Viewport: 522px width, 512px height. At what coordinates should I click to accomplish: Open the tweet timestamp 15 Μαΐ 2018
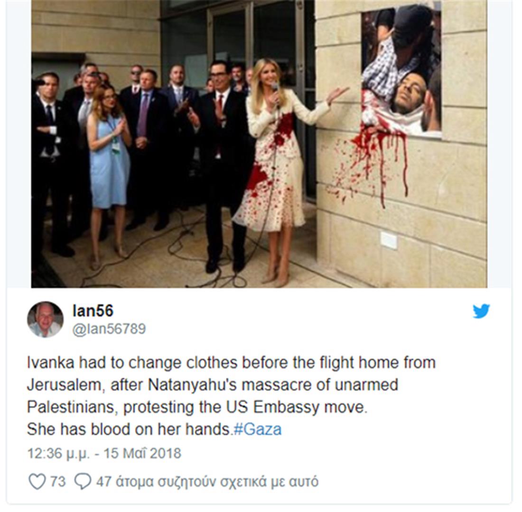(x=104, y=453)
